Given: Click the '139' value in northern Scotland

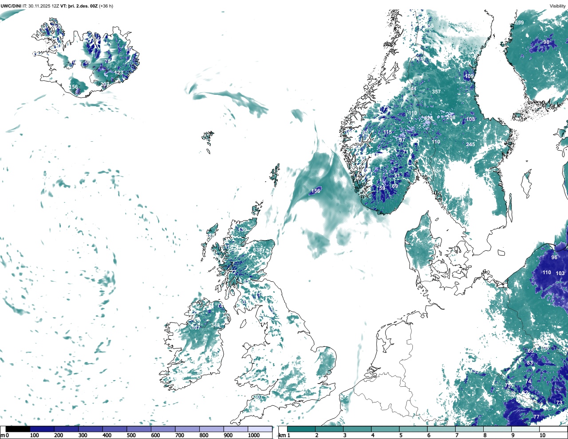Looking at the screenshot, I should (x=242, y=230).
